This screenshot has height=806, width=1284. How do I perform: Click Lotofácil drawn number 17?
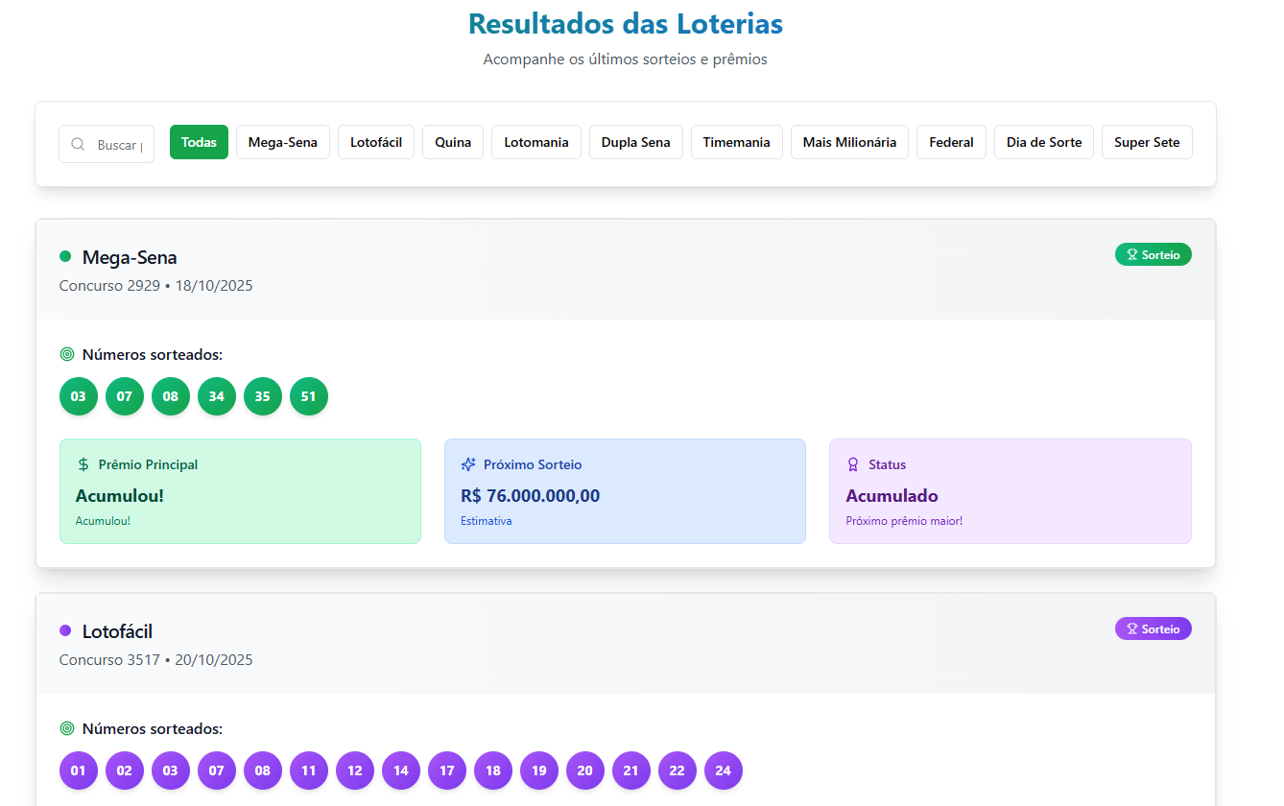447,770
